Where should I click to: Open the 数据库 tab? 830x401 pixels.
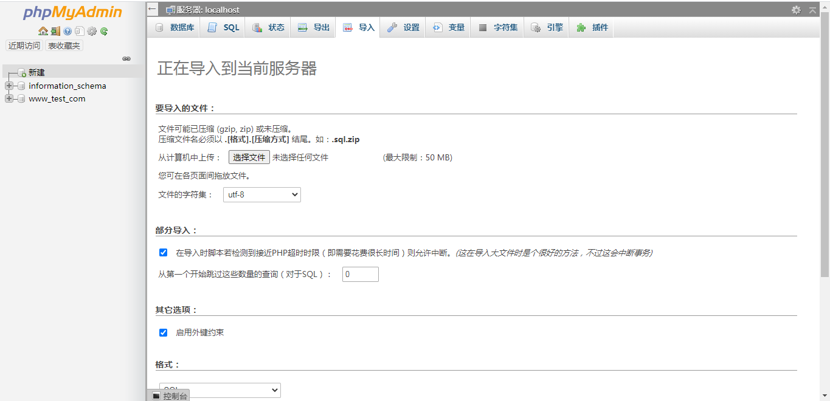175,27
